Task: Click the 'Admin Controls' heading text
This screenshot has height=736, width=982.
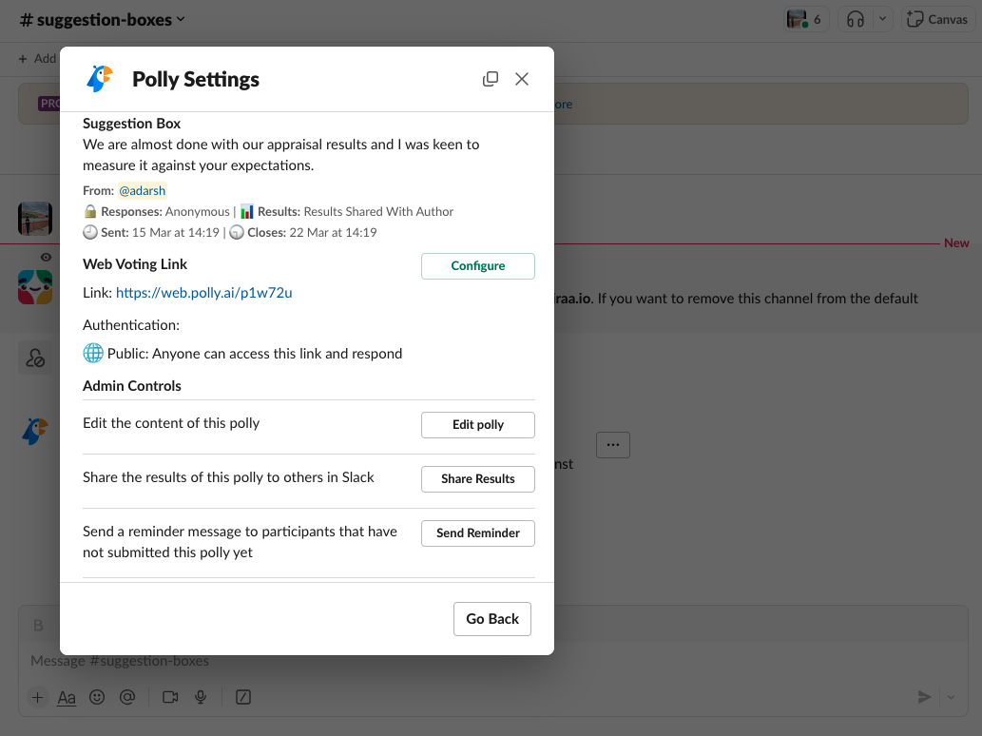Action: click(132, 386)
